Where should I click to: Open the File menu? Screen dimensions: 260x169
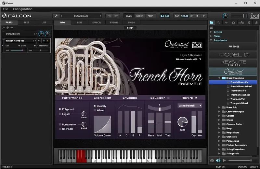[5, 9]
